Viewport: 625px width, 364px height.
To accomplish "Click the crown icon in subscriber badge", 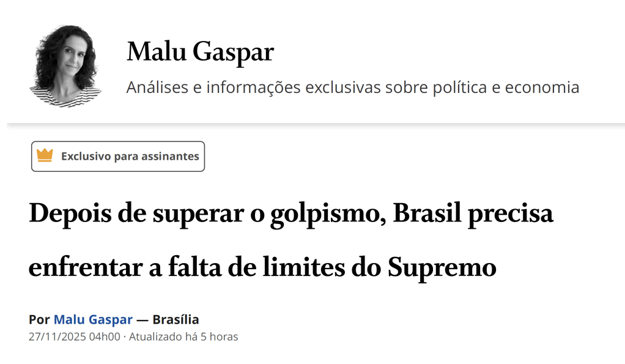I will [45, 156].
